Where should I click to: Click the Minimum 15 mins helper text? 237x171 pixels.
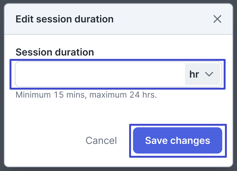(86, 95)
